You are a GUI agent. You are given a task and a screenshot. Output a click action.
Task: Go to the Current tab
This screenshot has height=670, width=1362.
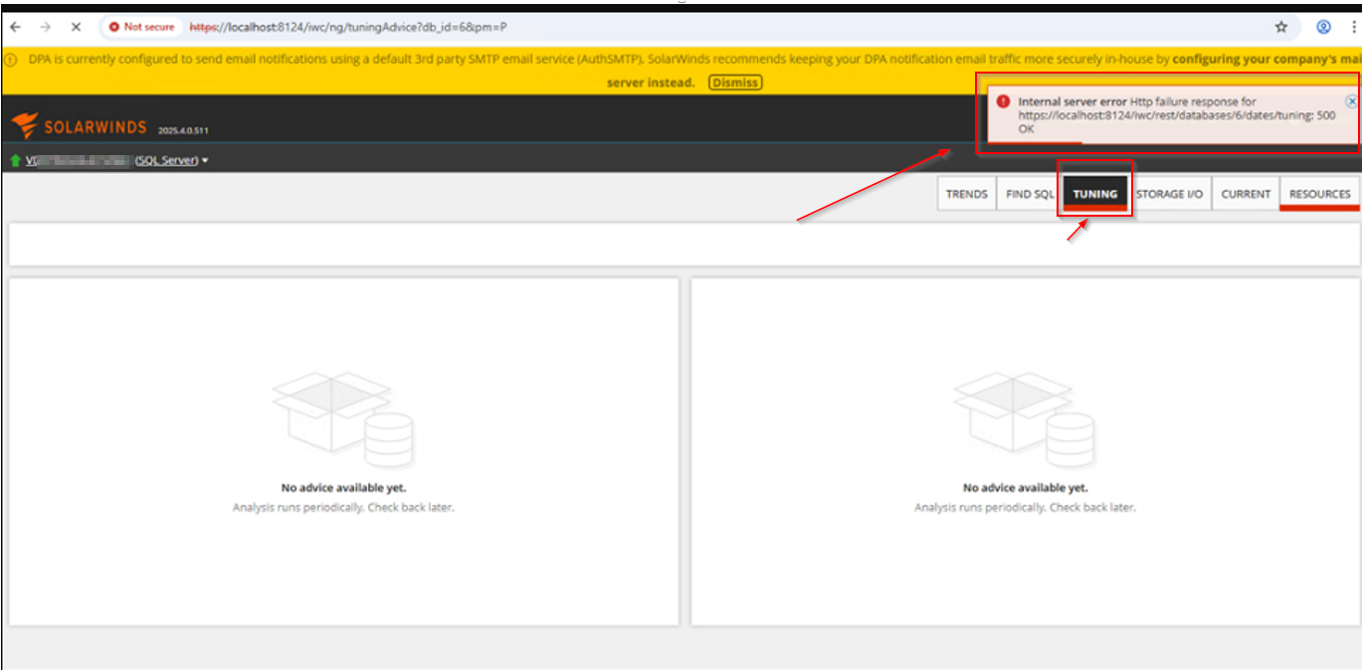coord(1246,194)
